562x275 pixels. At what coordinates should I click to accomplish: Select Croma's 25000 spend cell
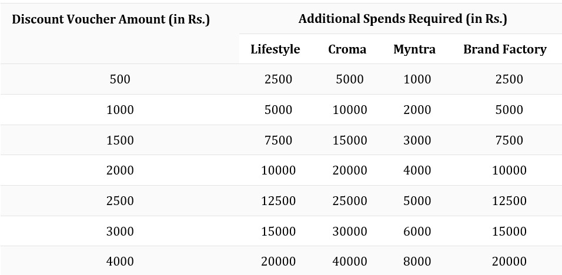tap(350, 201)
